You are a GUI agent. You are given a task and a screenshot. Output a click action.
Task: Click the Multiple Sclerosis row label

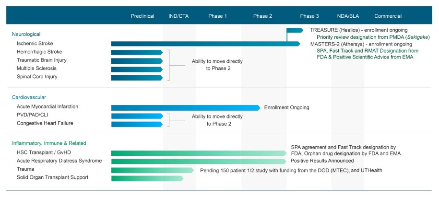(x=38, y=69)
